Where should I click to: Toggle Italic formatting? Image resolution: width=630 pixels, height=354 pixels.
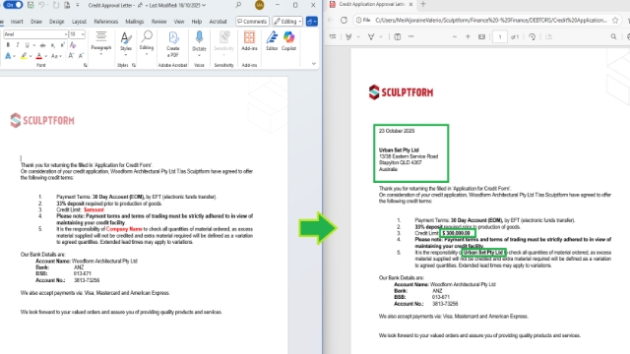(18, 45)
